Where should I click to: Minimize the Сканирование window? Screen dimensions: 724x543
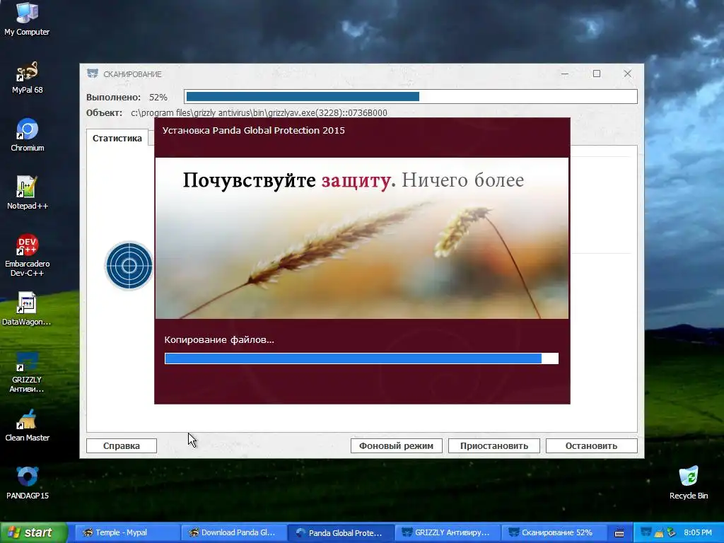tap(565, 74)
